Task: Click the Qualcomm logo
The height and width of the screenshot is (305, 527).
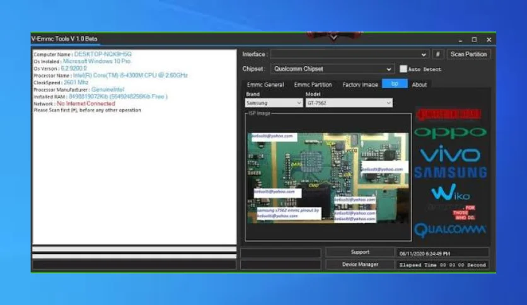Action: coord(450,230)
